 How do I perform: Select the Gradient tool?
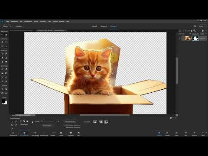pos(6,73)
